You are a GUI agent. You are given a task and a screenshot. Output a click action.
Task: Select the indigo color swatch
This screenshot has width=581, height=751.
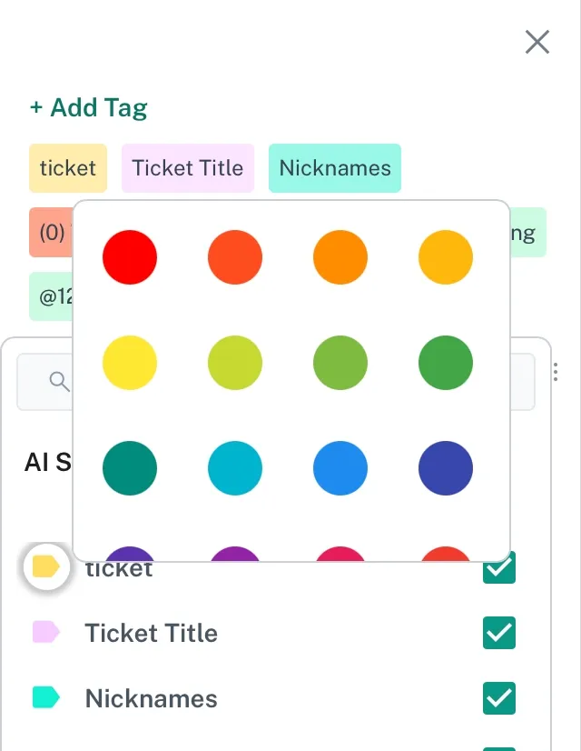(x=446, y=469)
